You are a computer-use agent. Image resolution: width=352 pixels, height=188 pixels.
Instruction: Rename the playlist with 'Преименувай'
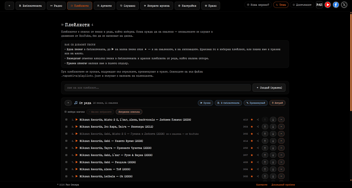click(x=255, y=103)
